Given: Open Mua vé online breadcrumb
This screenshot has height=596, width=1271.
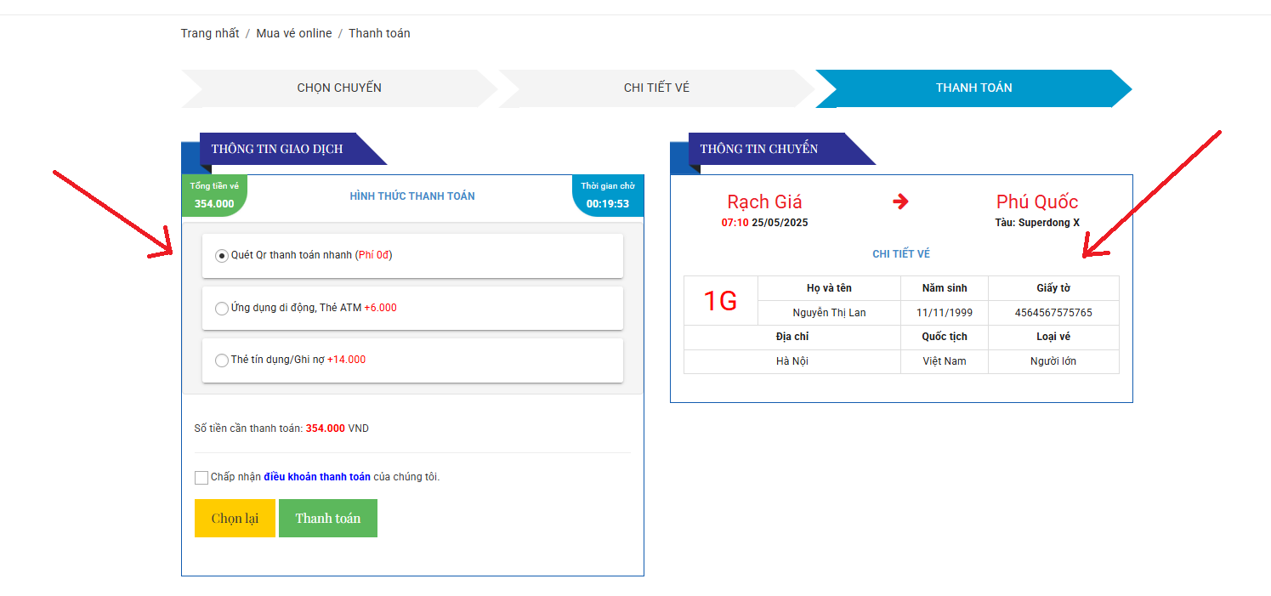Looking at the screenshot, I should coord(294,33).
